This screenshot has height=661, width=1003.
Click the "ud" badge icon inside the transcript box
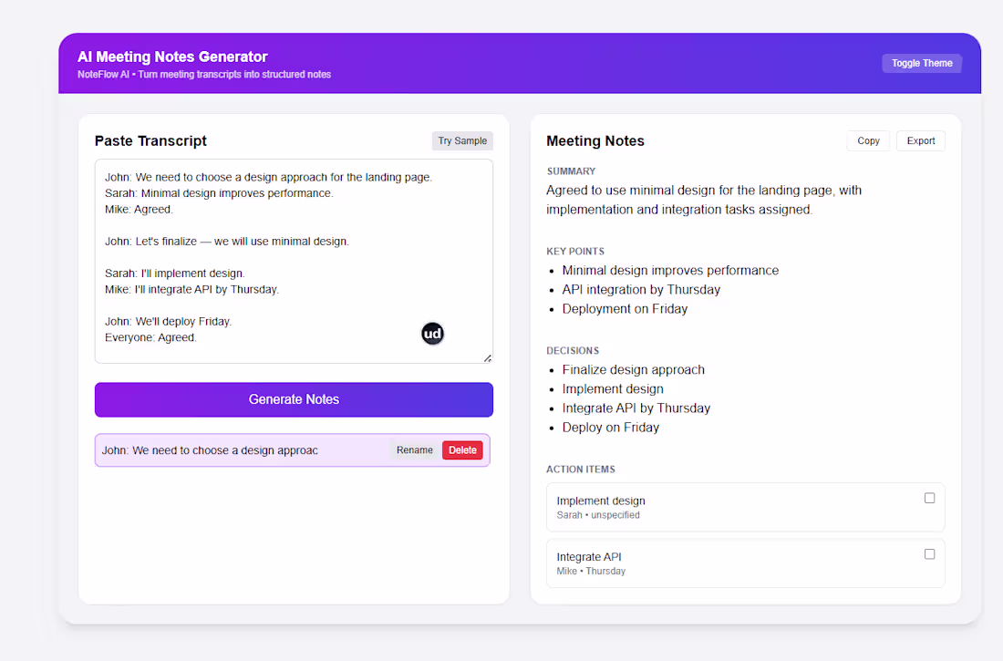[432, 334]
